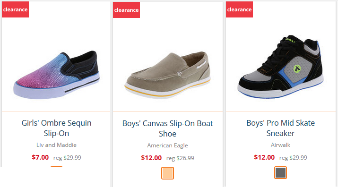Open the Girls' Ombre Sequin Slip-On title link
The width and height of the screenshot is (338, 188).
pyautogui.click(x=56, y=128)
